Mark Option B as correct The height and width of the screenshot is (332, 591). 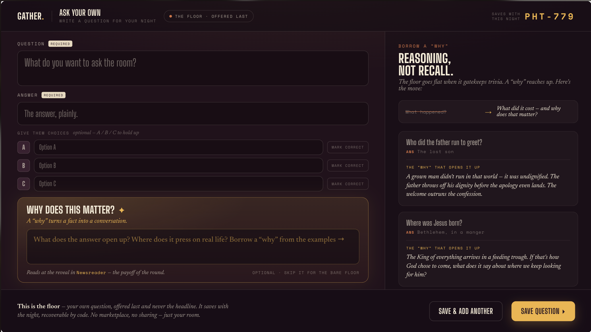pos(348,166)
